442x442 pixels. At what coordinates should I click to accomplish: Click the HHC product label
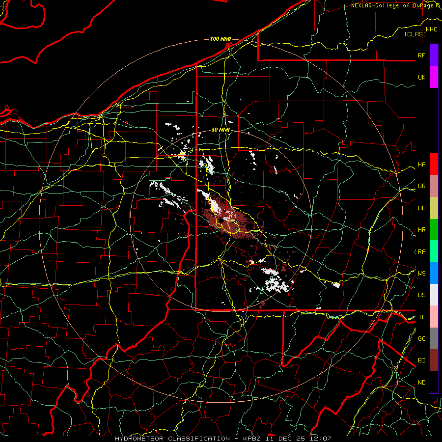(x=431, y=29)
